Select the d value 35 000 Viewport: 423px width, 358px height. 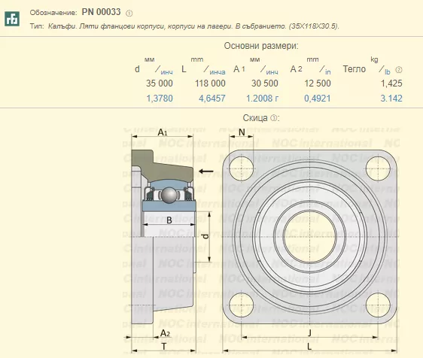[x=160, y=83]
